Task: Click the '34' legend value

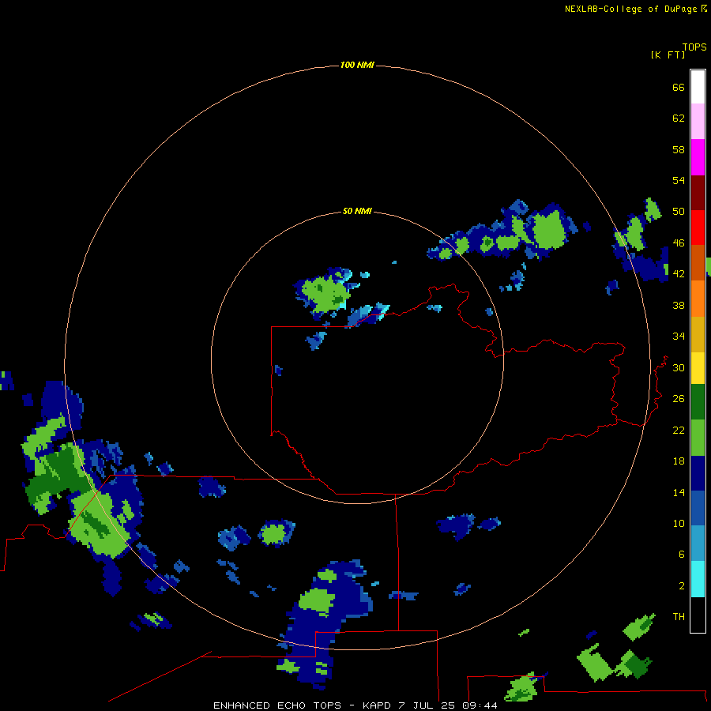Action: coord(679,337)
